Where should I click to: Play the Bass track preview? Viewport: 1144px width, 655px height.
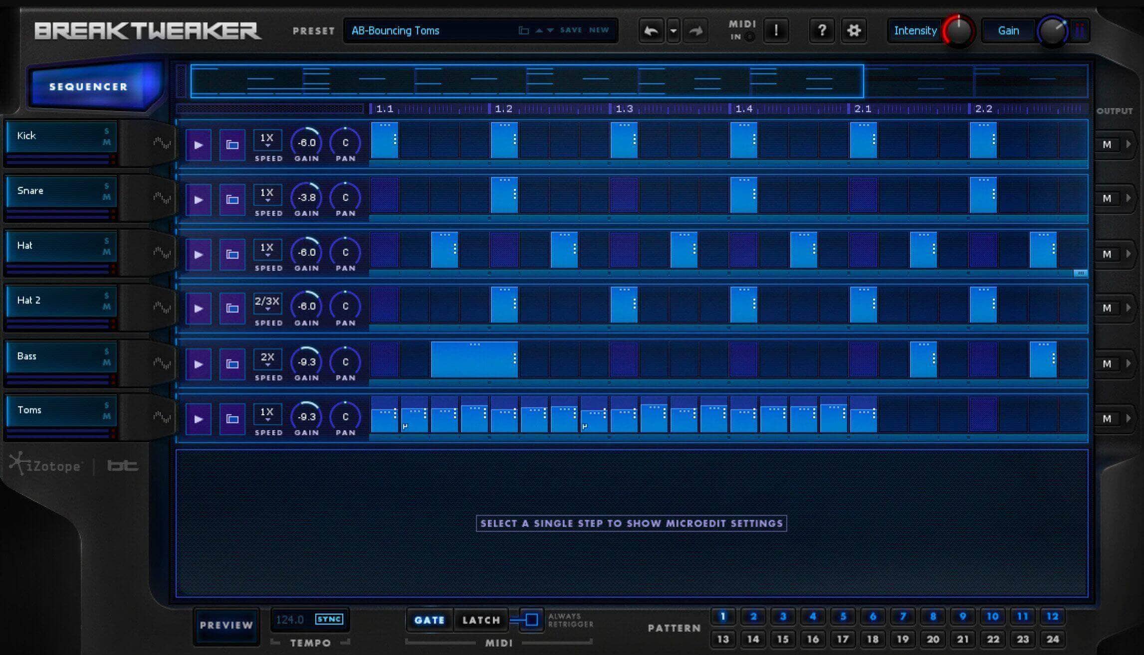[198, 364]
